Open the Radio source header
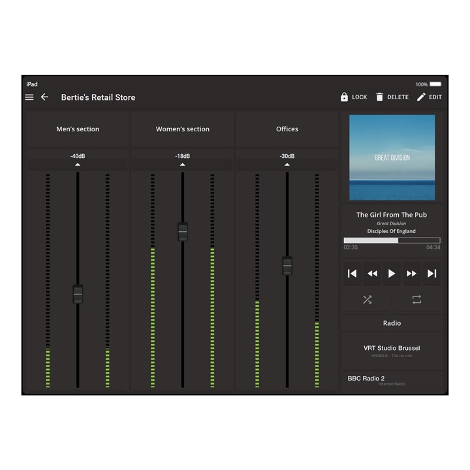 point(392,323)
